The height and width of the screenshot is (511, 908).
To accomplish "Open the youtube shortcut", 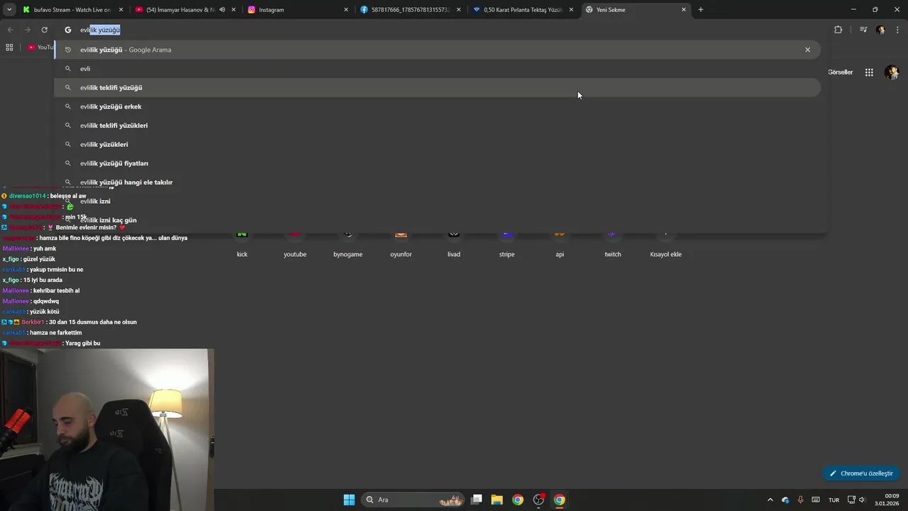I will pos(295,243).
